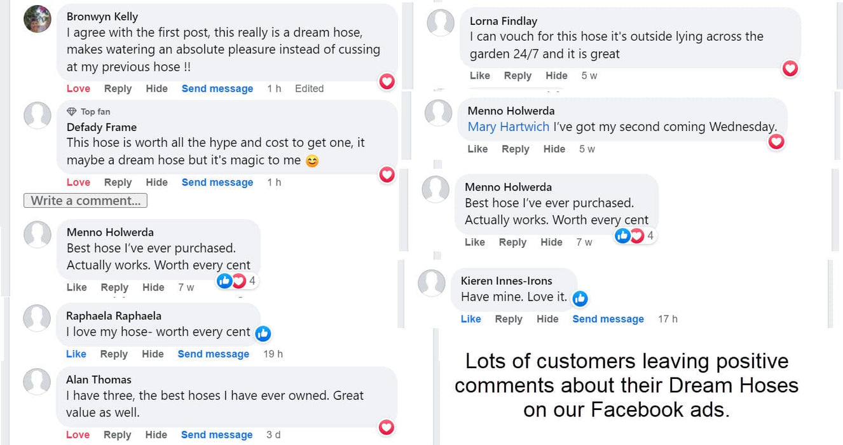Click heart reaction on Defady Frame's comment
Viewport: 843px width, 445px height.
(x=387, y=175)
